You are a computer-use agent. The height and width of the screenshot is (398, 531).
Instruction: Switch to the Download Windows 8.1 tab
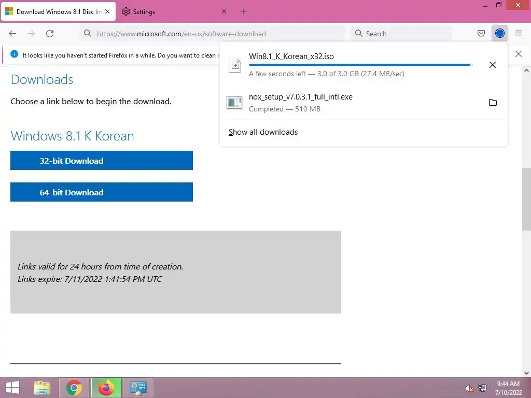click(59, 11)
